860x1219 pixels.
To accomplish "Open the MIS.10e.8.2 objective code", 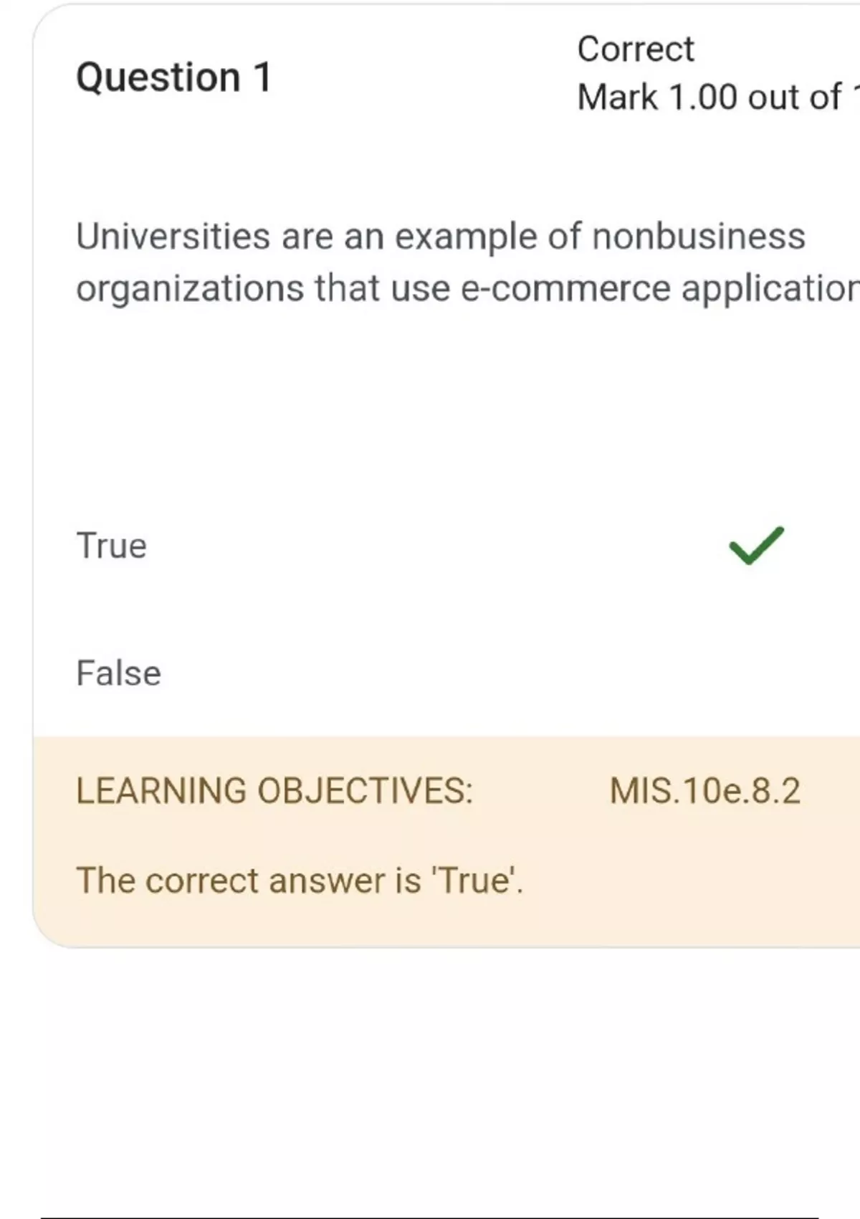I will coord(705,791).
